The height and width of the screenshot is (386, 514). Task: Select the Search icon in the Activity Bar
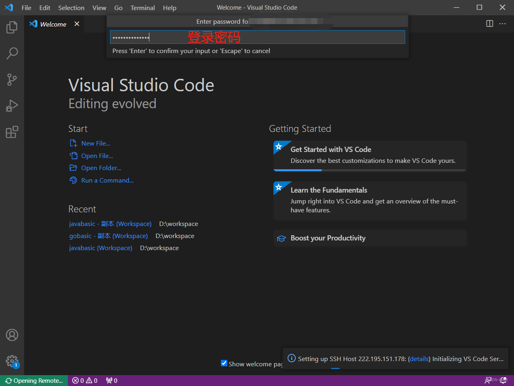coord(12,53)
